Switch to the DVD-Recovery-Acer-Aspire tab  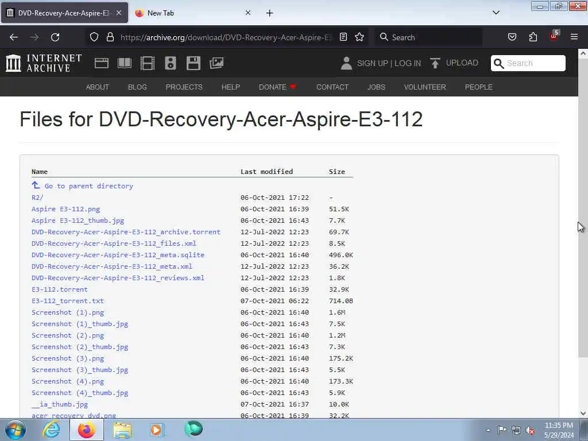pyautogui.click(x=64, y=13)
